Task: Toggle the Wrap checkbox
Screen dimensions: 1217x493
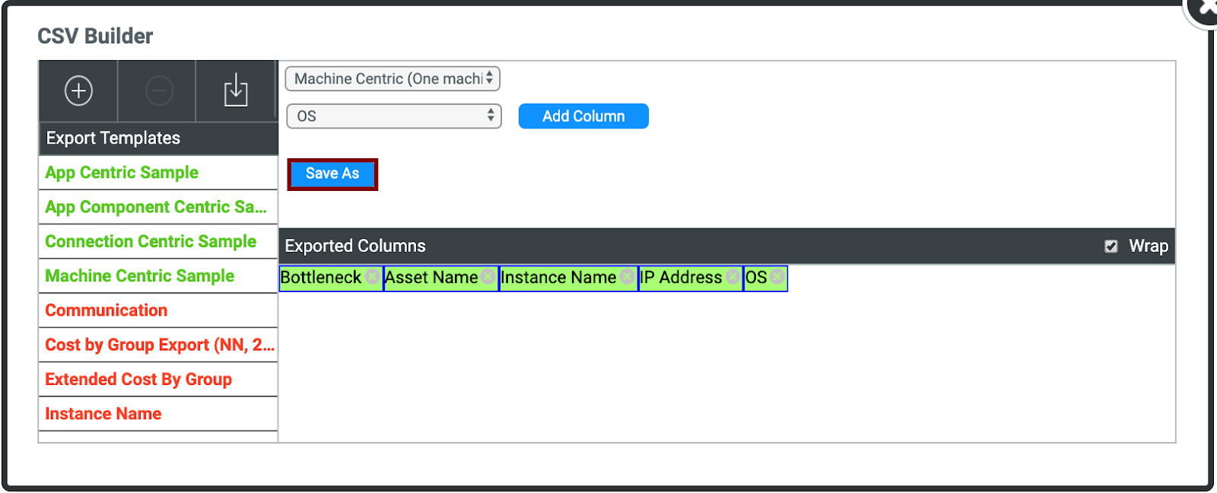Action: coord(1111,247)
